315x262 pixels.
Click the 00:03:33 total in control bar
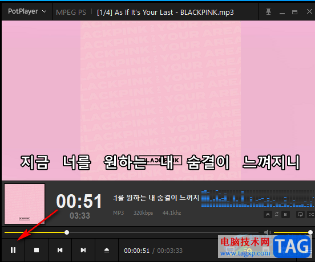click(x=169, y=251)
